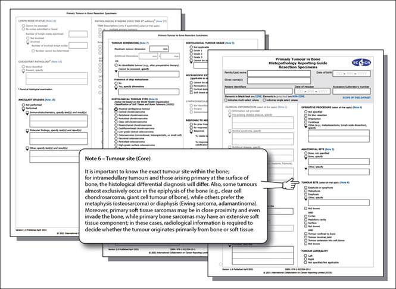
Task: Check Tumour confined to bone
Action: tap(305, 234)
